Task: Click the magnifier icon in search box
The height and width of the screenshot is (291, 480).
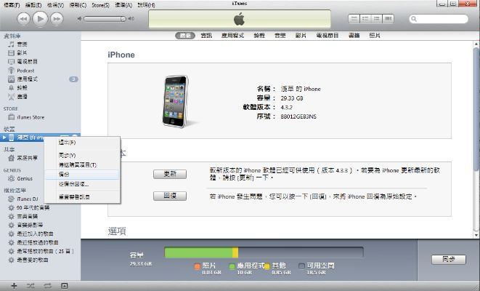Action: 414,19
